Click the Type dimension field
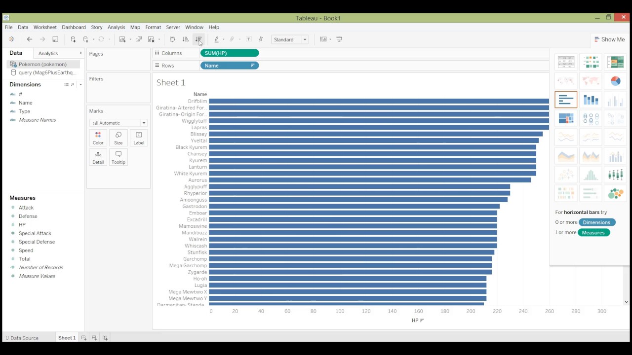Viewport: 632px width, 355px height. coord(24,111)
